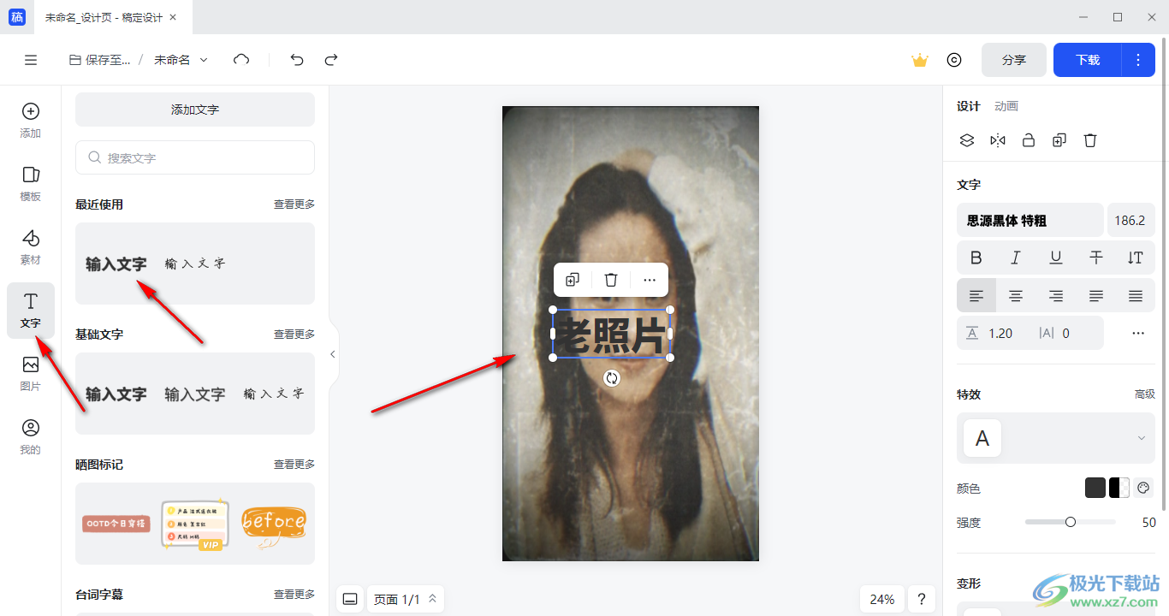
Task: Switch text to vertical direction
Action: [1136, 258]
